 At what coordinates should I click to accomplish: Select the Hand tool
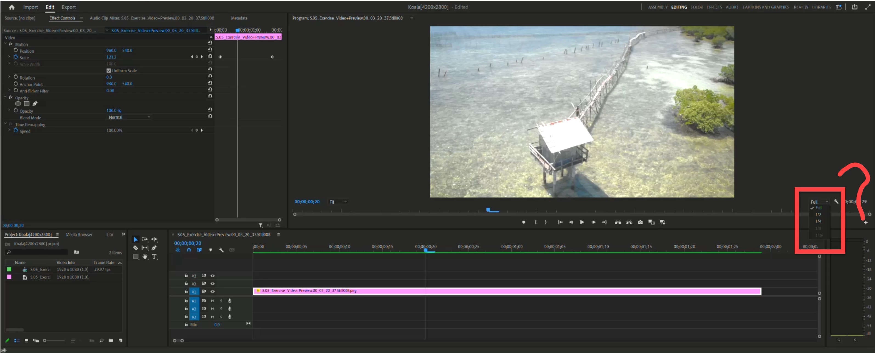pyautogui.click(x=145, y=257)
